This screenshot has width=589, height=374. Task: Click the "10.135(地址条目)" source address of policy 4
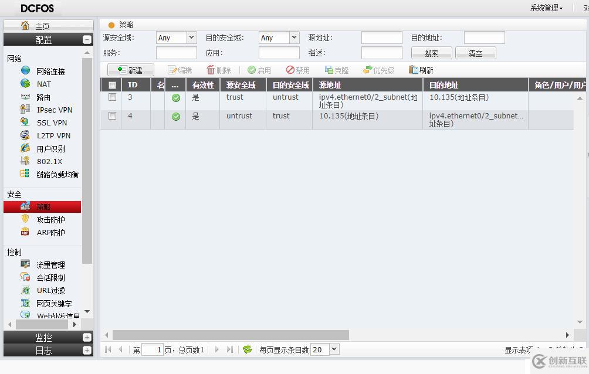348,116
